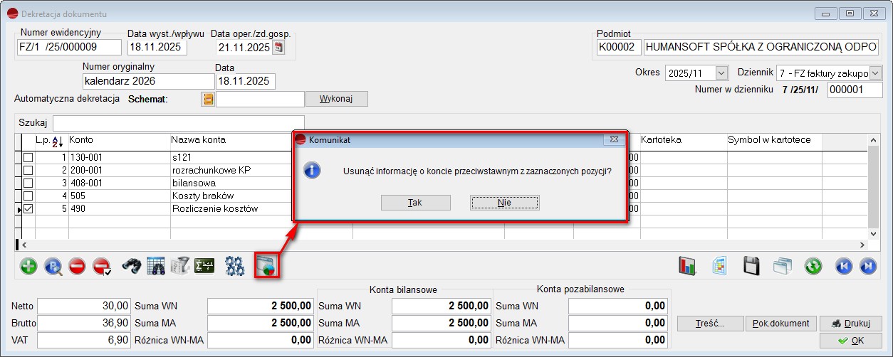893x357 pixels.
Task: Click the blue gears icon in toolbar
Action: click(x=234, y=267)
